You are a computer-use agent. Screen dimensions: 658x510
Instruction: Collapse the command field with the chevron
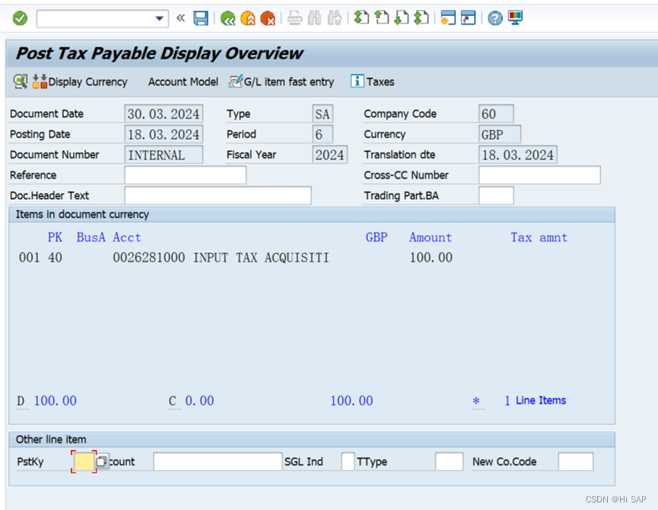[180, 18]
